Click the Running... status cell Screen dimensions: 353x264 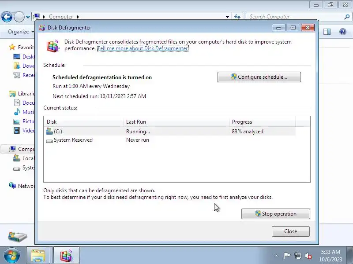point(138,132)
